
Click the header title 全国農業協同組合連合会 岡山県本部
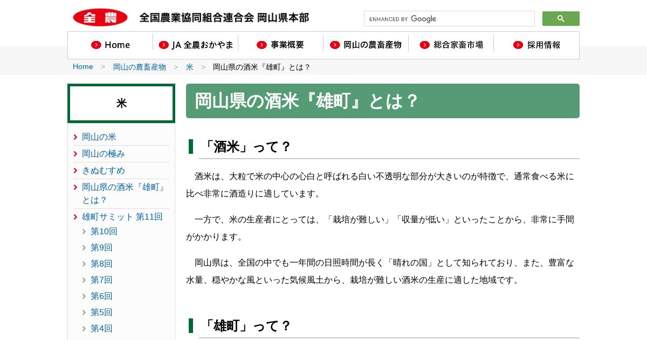(x=224, y=18)
